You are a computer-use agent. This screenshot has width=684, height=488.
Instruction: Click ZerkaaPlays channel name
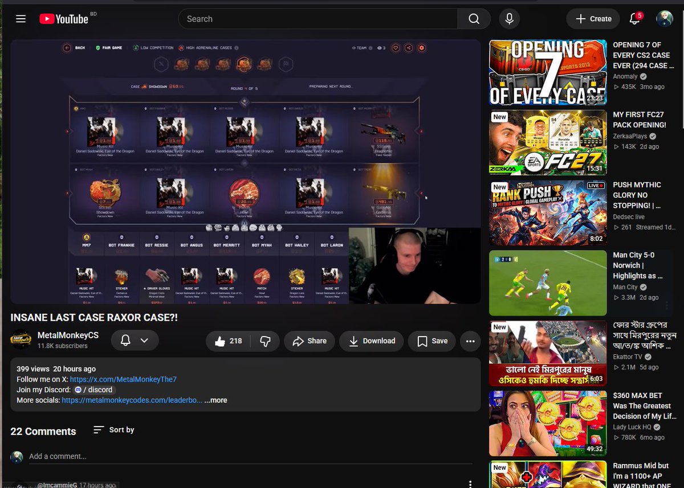631,137
